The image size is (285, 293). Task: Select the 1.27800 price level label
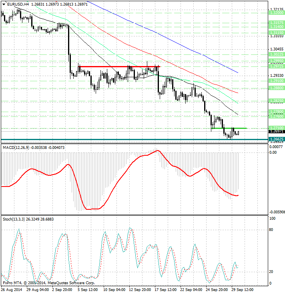coord(277,112)
